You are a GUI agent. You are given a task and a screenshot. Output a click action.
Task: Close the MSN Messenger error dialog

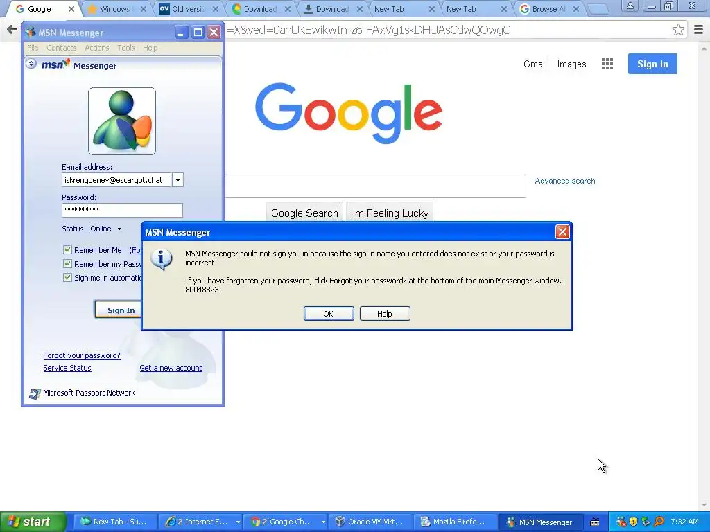click(562, 232)
